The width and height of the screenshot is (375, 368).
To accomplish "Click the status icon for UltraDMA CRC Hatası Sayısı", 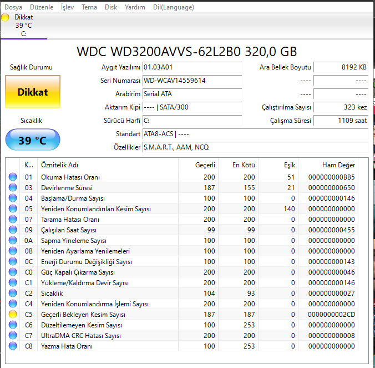I will 13,335.
